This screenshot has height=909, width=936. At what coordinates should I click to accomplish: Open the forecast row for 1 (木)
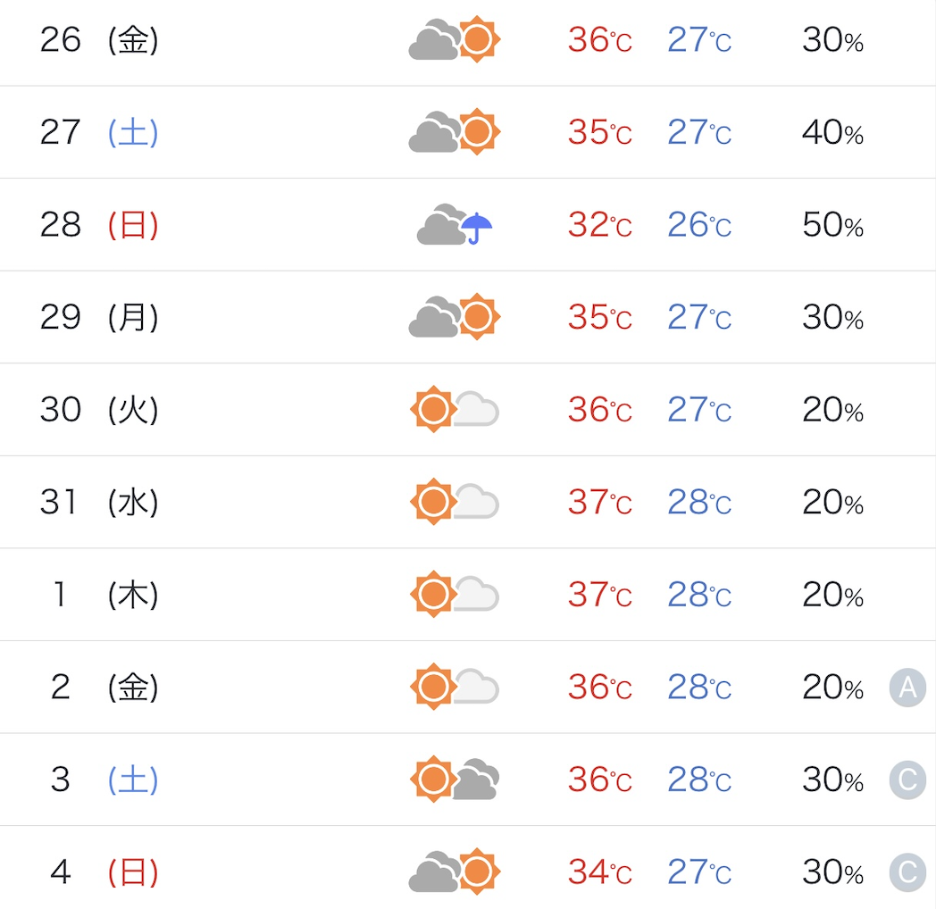[x=468, y=595]
